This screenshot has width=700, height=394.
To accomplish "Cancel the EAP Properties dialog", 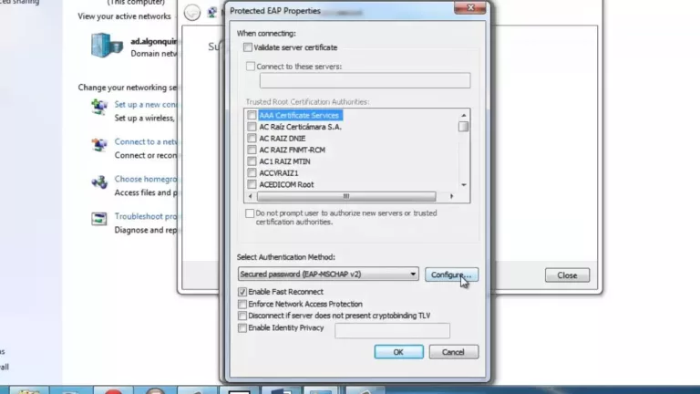I will pos(454,352).
